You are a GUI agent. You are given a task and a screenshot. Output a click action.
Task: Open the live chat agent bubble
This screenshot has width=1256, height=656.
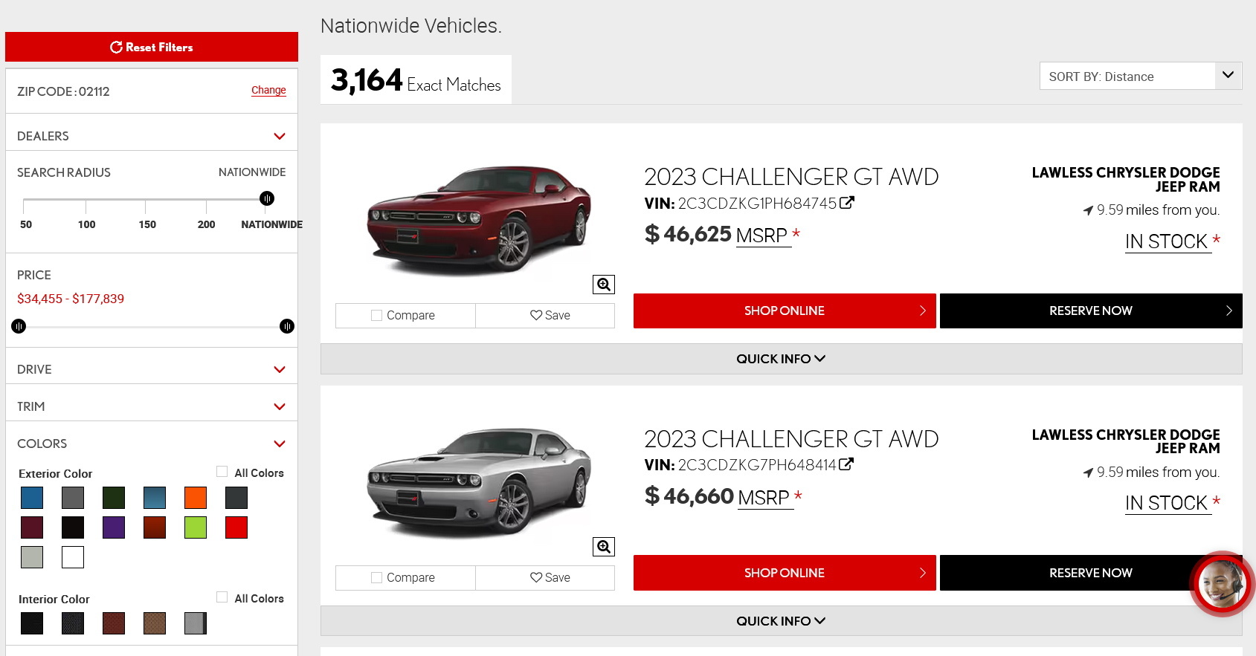tap(1221, 583)
